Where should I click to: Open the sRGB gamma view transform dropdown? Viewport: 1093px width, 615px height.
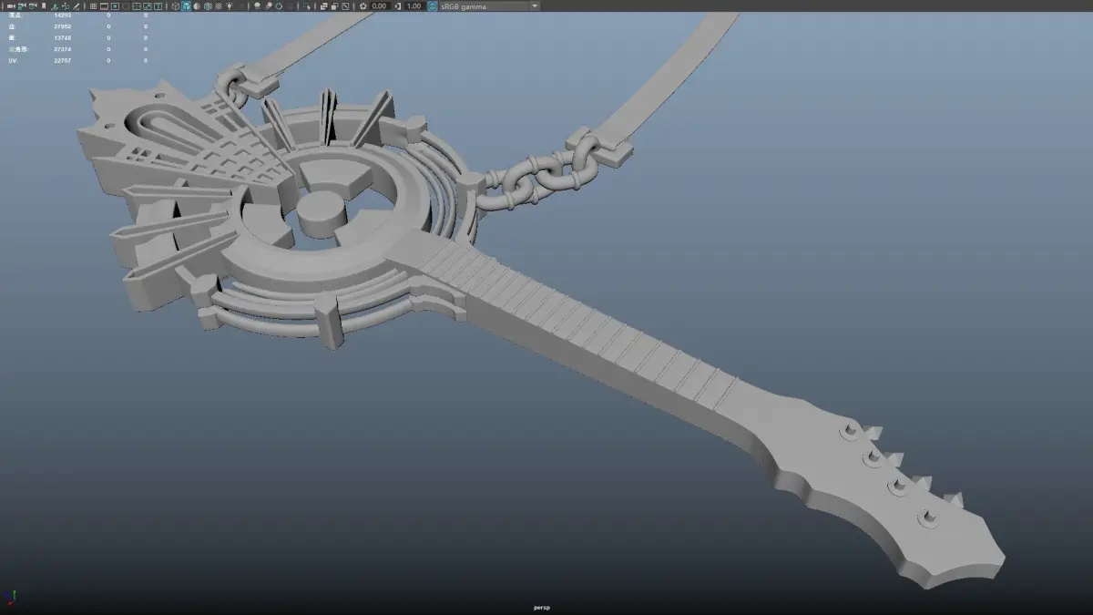click(491, 5)
